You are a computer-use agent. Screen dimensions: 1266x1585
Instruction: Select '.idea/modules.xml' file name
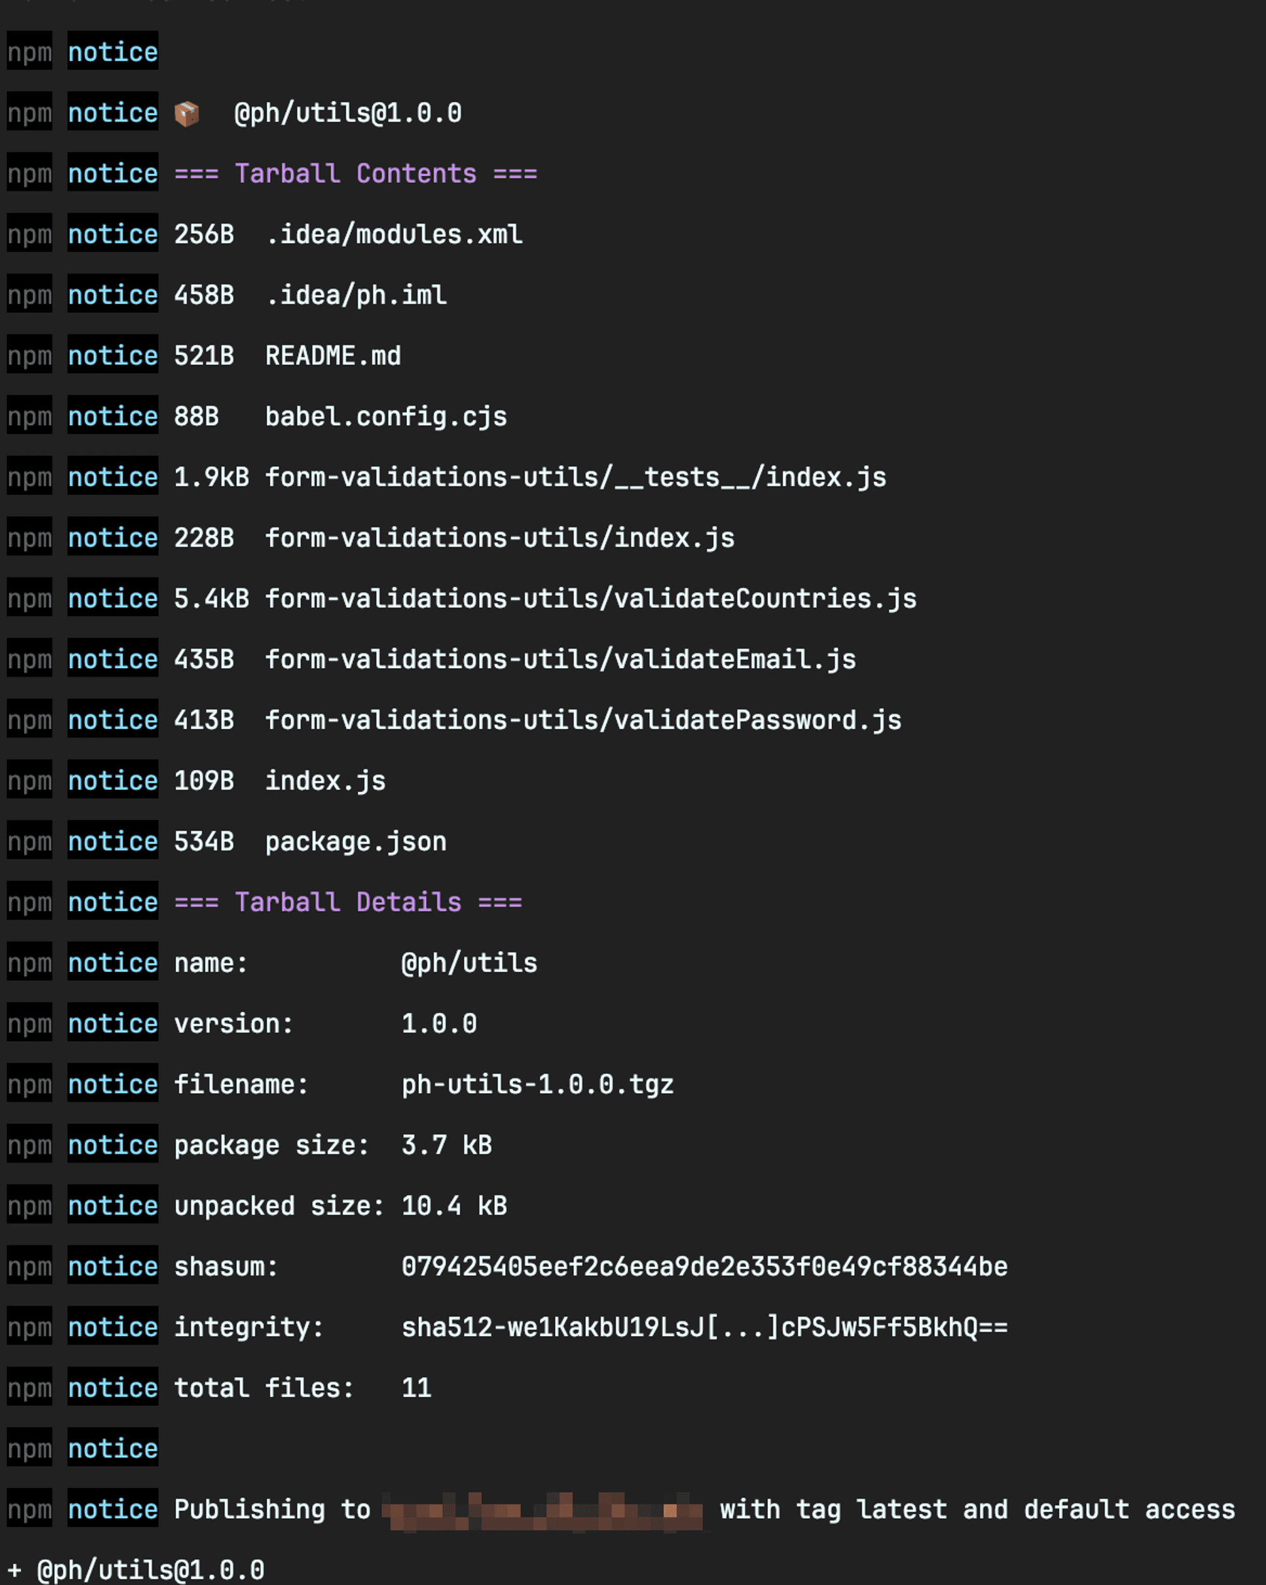coord(394,234)
